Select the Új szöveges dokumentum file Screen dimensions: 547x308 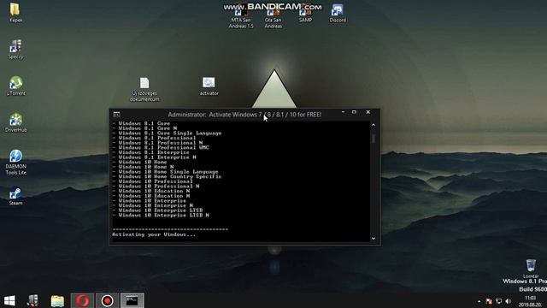pyautogui.click(x=144, y=89)
